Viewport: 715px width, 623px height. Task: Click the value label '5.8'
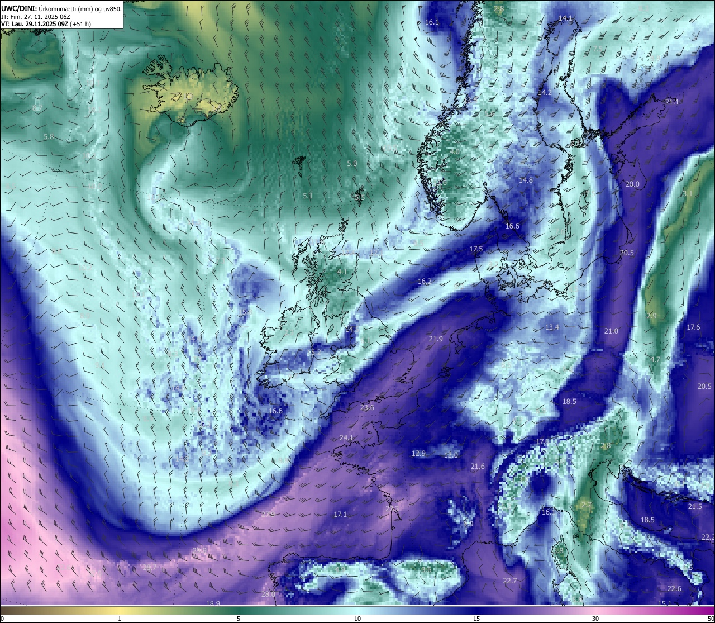tap(49, 136)
